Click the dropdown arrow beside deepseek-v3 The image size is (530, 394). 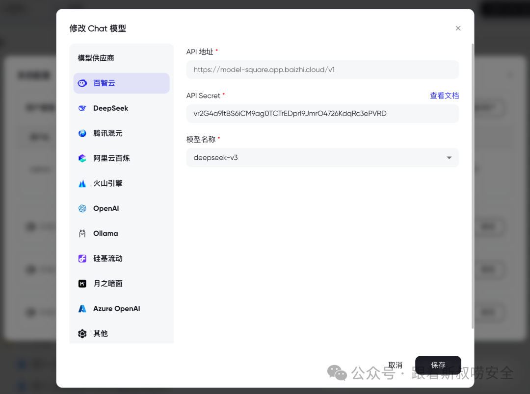(x=449, y=158)
